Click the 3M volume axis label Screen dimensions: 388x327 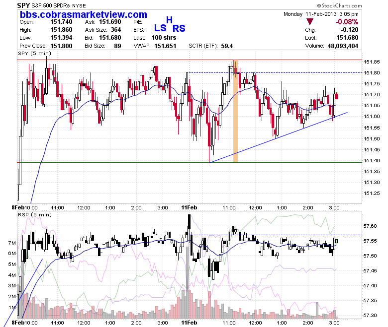[12, 285]
